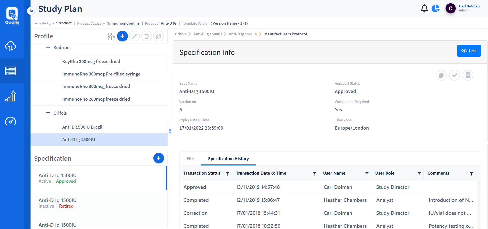Add a new specification with the plus button
The width and height of the screenshot is (488, 229).
(x=158, y=158)
